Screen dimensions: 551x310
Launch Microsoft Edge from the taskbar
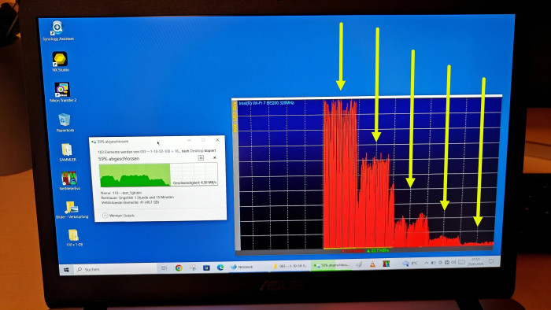[220, 268]
